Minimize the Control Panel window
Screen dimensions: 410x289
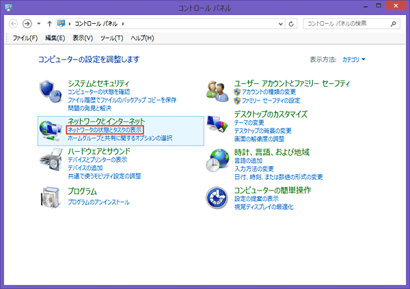point(366,6)
